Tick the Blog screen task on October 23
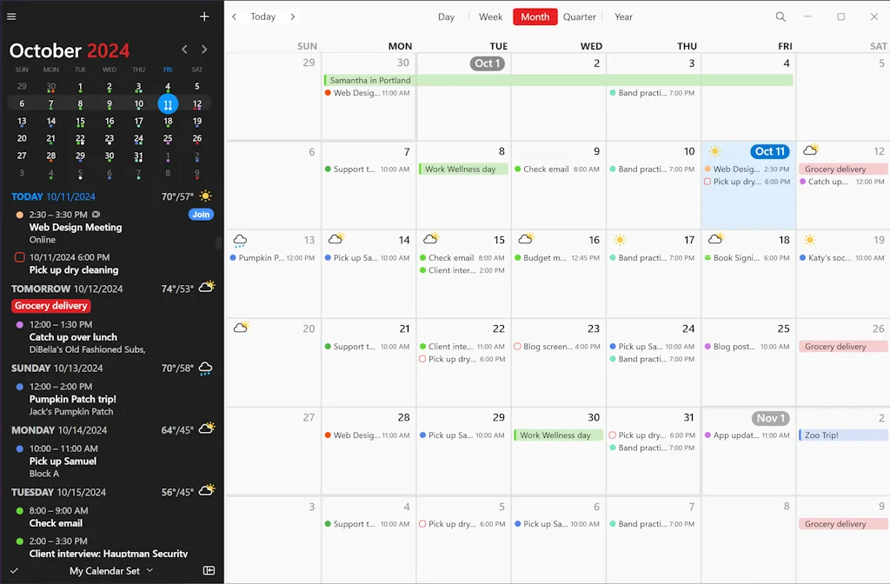 (x=517, y=347)
